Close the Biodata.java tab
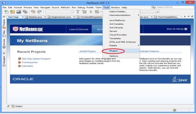This screenshot has height=114, width=196. pos(45,17)
